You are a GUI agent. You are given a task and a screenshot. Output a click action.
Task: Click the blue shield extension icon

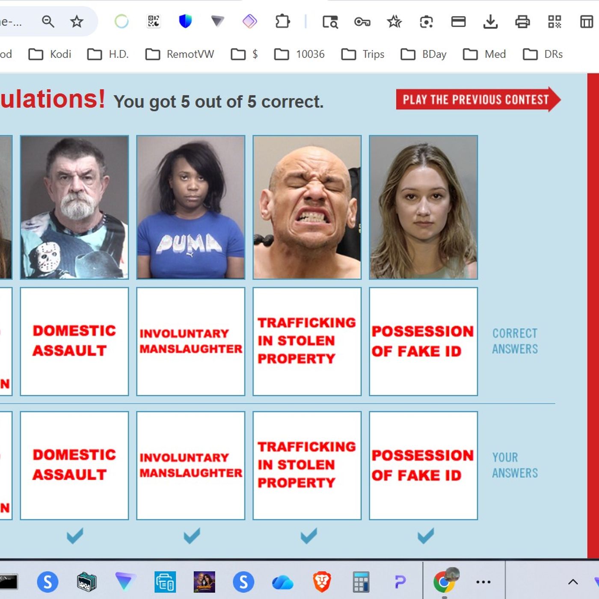coord(185,21)
